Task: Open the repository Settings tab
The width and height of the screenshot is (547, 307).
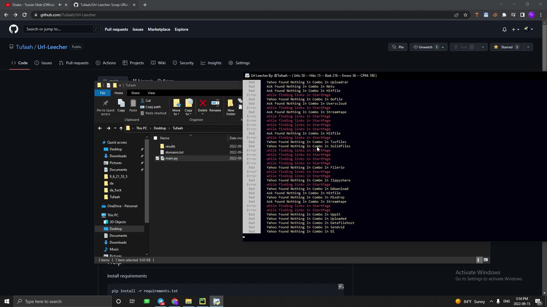Action: point(239,63)
